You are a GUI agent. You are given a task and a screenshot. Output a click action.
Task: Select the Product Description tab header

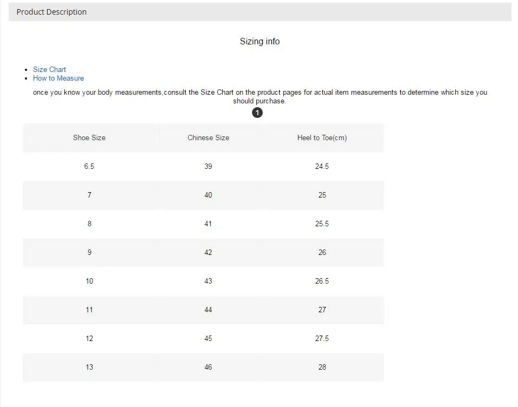click(x=51, y=12)
